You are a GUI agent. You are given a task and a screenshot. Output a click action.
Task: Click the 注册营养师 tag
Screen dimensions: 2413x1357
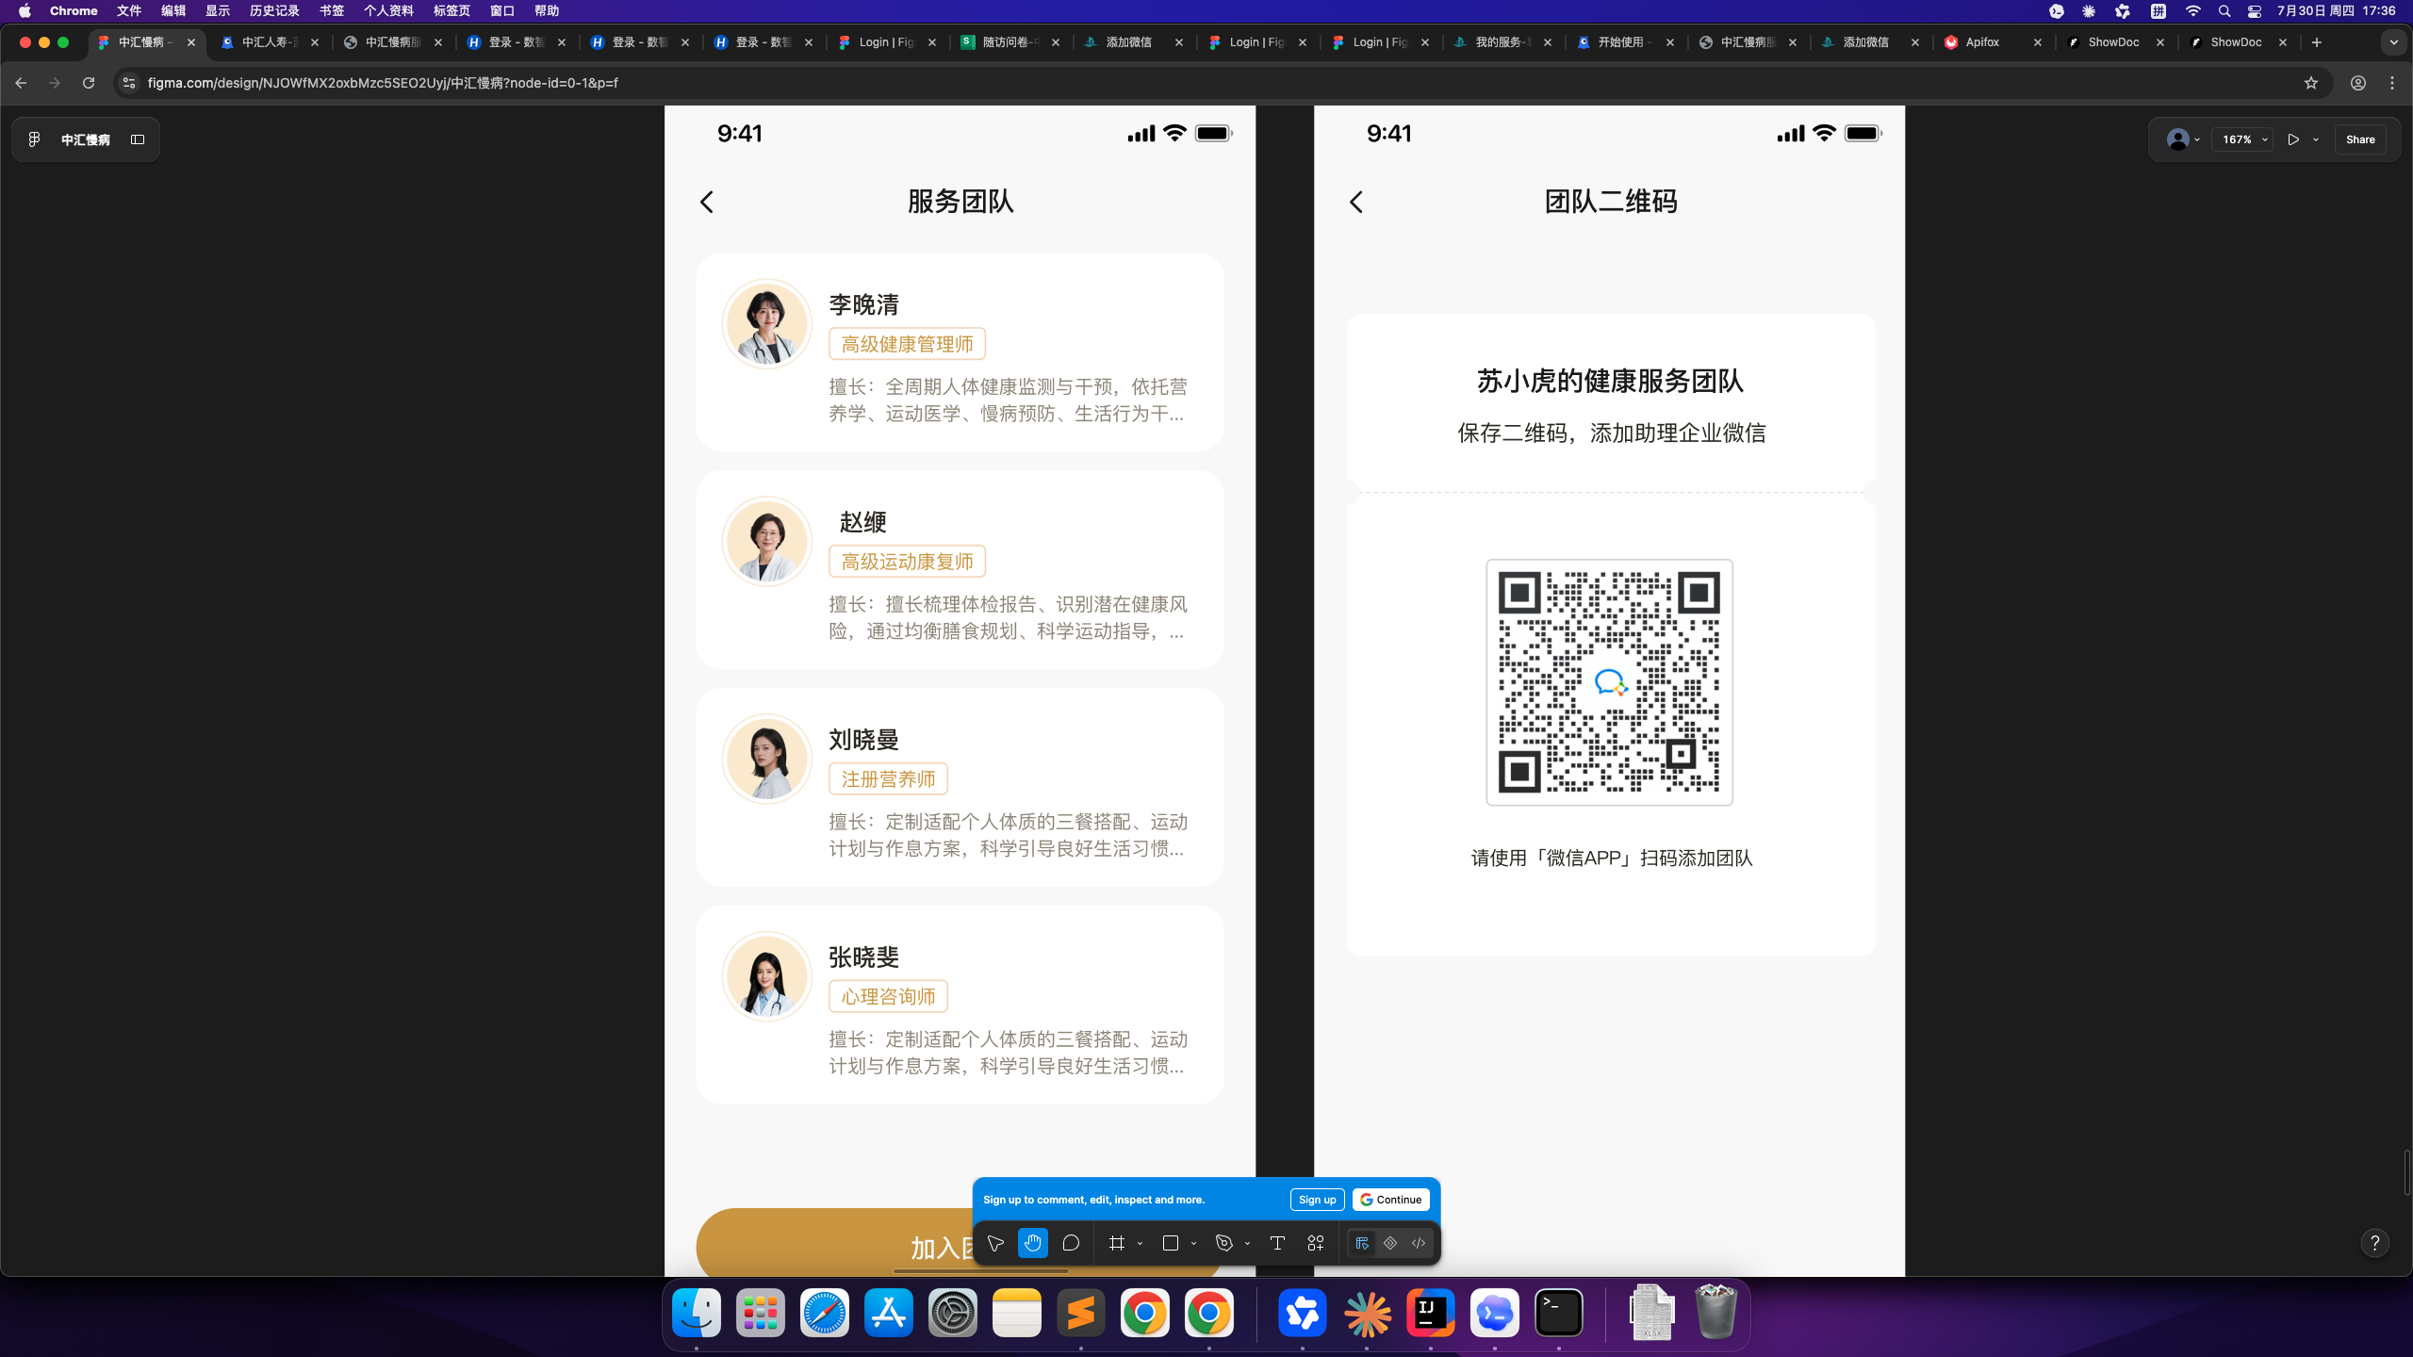(888, 779)
